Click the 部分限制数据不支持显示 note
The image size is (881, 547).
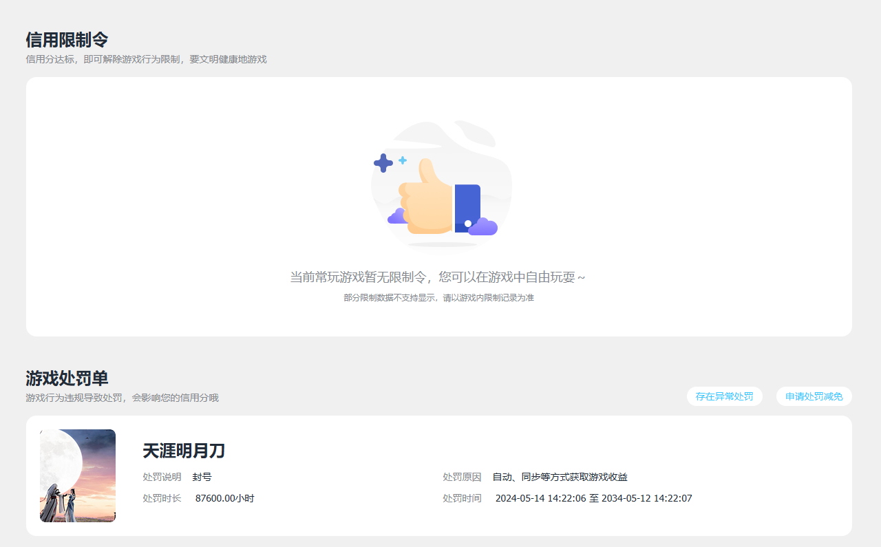click(x=439, y=298)
